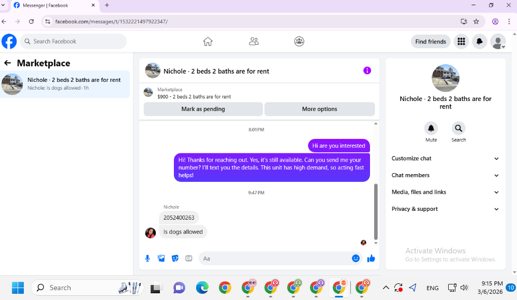This screenshot has height=300, width=517.
Task: Expand Privacy & support section
Action: click(445, 209)
